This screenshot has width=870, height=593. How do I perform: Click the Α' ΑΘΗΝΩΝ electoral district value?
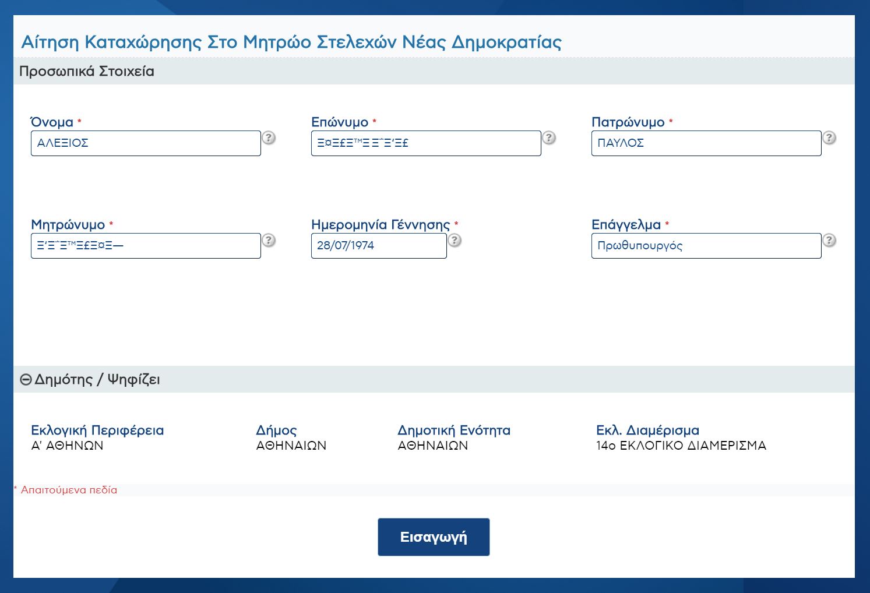(67, 446)
